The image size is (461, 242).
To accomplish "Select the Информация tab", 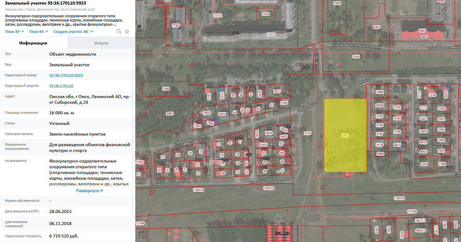I will tap(33, 43).
